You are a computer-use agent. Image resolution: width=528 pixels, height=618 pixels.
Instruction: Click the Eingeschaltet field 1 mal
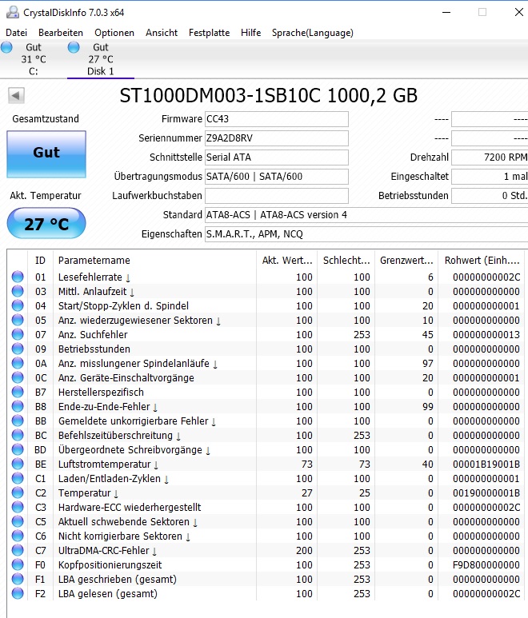(x=490, y=177)
